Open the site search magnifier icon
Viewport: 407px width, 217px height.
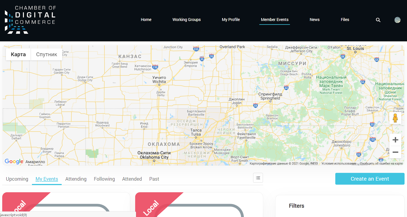(x=378, y=20)
